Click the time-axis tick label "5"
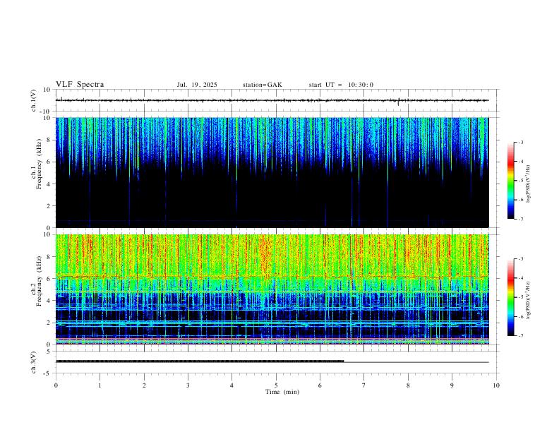 coord(276,385)
